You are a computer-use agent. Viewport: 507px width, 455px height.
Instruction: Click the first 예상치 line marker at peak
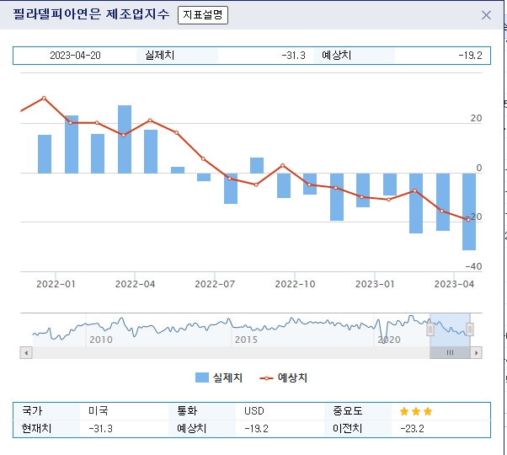click(x=44, y=99)
